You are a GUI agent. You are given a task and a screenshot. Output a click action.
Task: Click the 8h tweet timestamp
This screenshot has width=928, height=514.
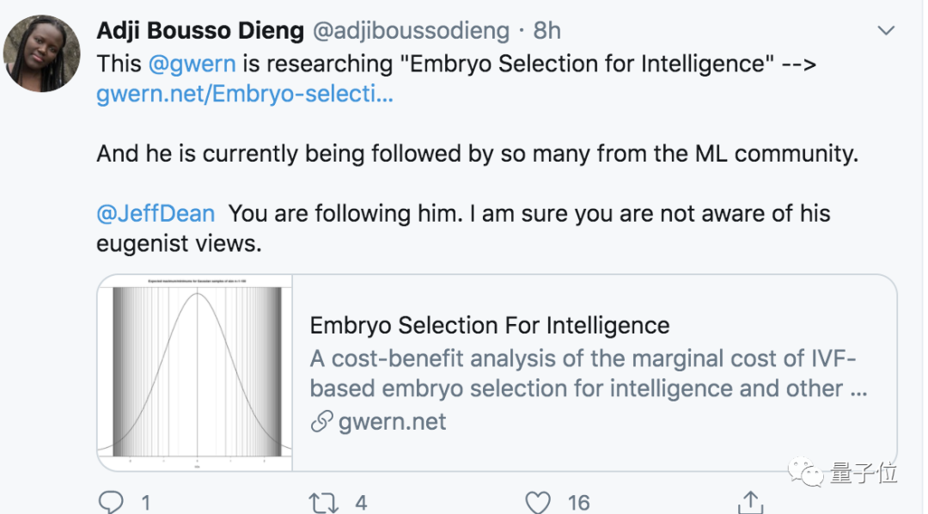[x=546, y=31]
